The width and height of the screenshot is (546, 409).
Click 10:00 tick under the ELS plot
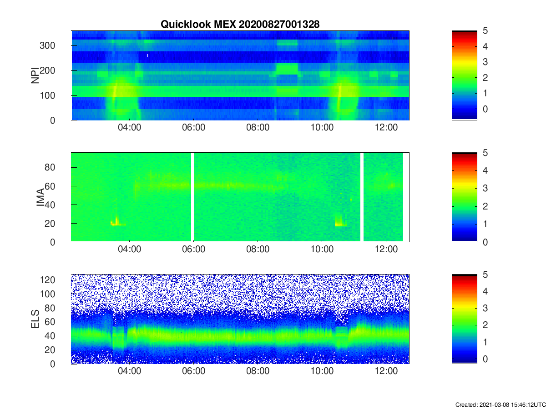(322, 372)
